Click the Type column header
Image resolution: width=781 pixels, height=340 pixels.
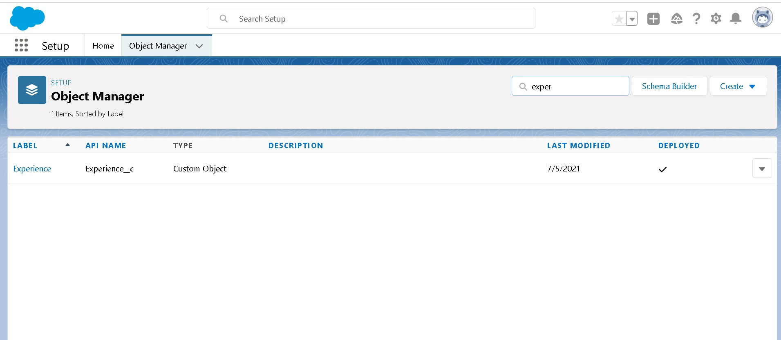(x=183, y=146)
